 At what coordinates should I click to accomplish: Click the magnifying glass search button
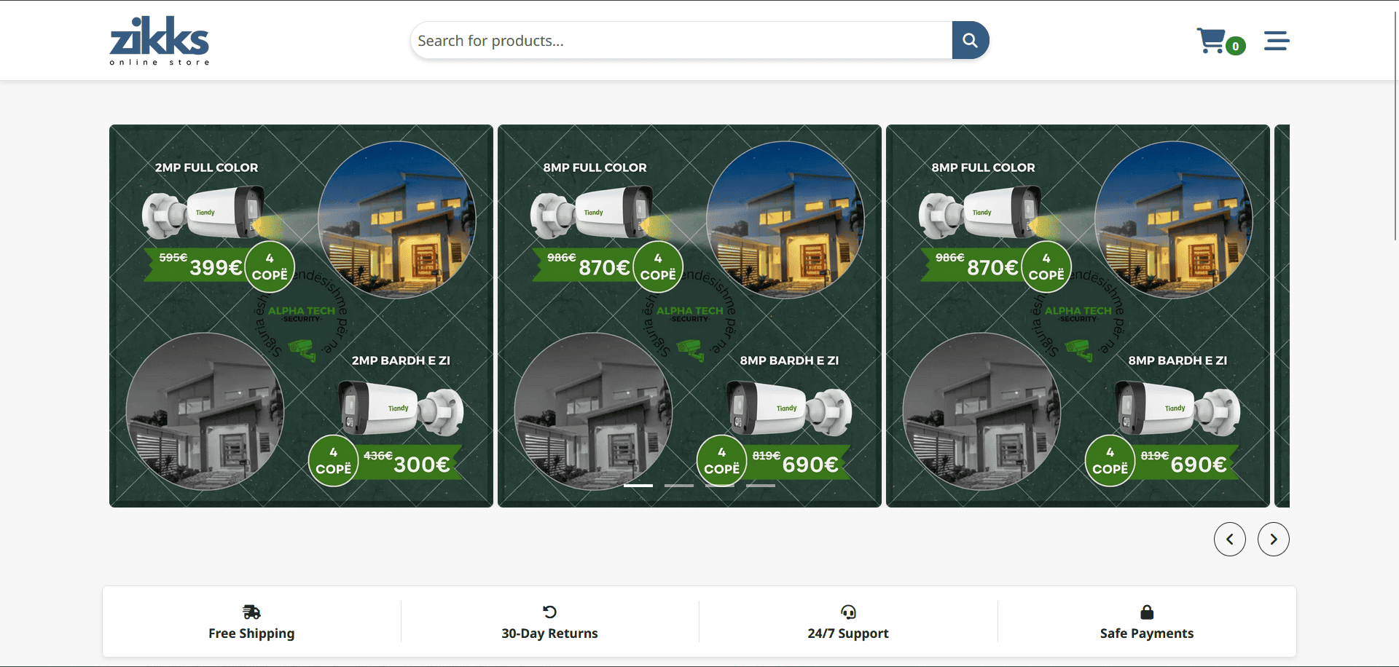970,40
